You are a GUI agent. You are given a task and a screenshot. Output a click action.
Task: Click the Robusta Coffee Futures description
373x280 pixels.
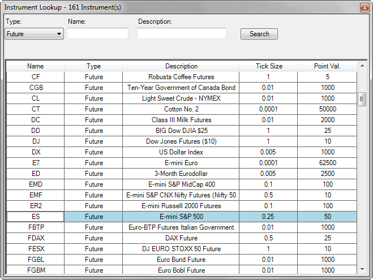181,77
